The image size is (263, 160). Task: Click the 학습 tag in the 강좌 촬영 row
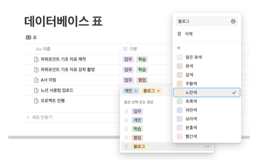click(x=142, y=70)
